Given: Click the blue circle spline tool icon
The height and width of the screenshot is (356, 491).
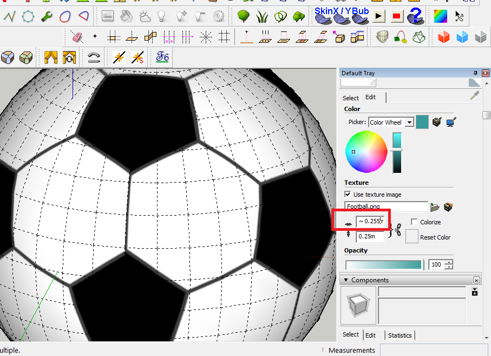Looking at the screenshot, I should (x=28, y=16).
